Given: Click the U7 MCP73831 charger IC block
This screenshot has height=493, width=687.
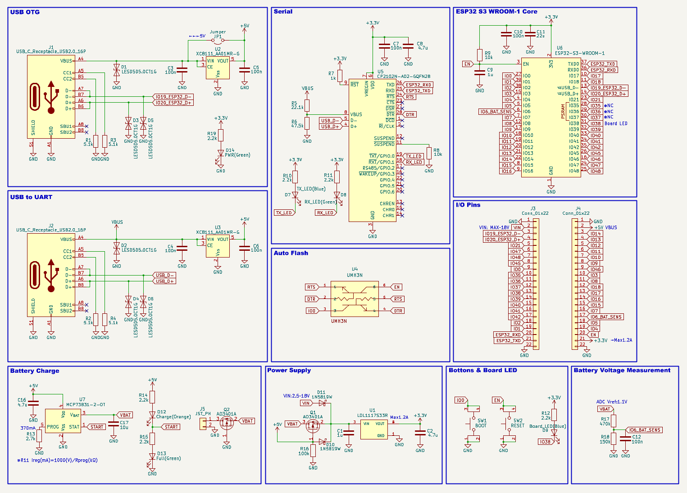Looking at the screenshot, I should pos(63,421).
